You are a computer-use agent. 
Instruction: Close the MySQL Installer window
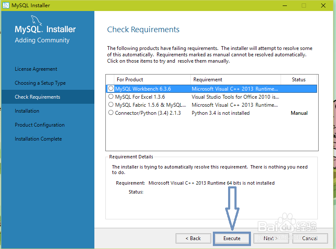(323, 6)
